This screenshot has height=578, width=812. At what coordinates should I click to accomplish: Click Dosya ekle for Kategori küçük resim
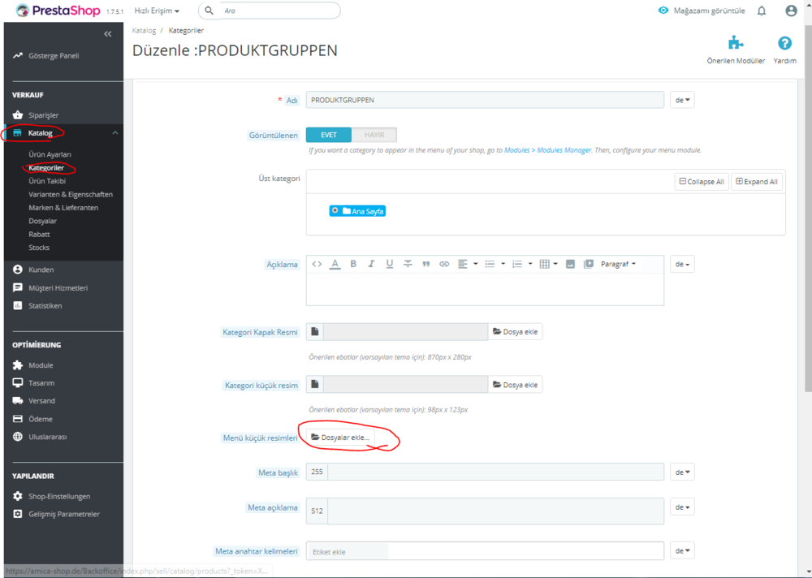pyautogui.click(x=516, y=385)
